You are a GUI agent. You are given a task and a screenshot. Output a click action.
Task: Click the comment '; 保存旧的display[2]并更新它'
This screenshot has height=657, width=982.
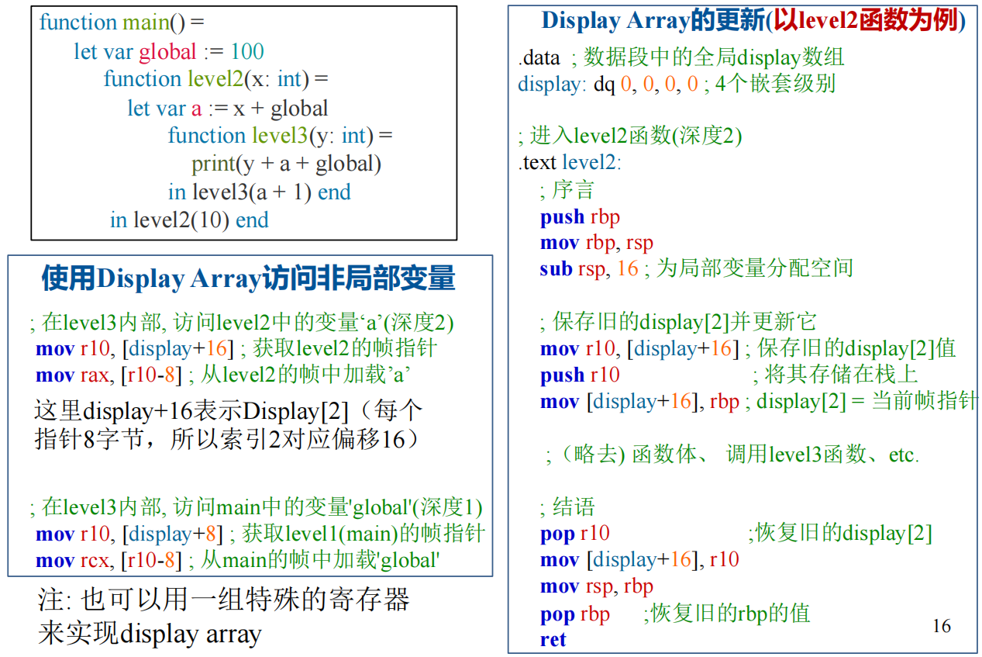point(678,322)
